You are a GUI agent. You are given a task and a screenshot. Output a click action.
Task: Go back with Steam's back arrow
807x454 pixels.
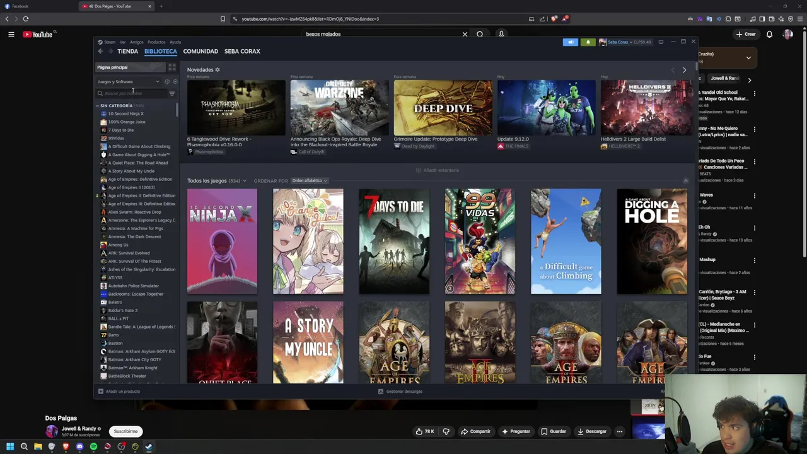pyautogui.click(x=100, y=51)
